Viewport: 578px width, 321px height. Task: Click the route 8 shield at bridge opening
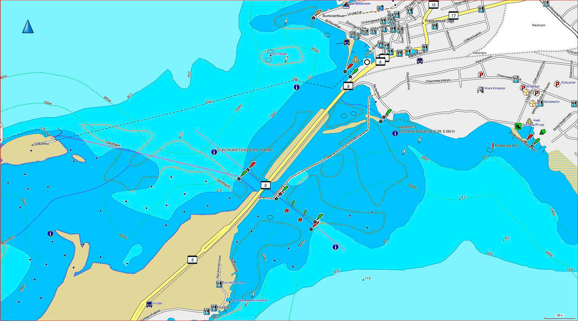click(266, 185)
